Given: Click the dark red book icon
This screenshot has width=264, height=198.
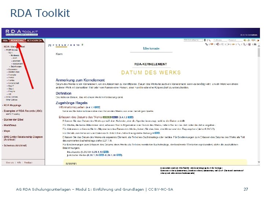Looking at the screenshot, I should pyautogui.click(x=250, y=44).
